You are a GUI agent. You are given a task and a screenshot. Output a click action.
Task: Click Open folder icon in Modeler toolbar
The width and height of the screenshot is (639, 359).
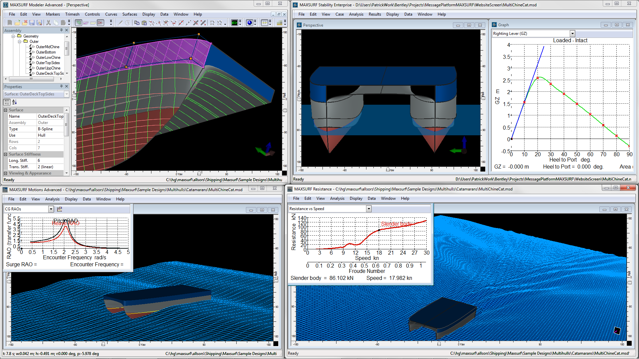[x=17, y=23]
